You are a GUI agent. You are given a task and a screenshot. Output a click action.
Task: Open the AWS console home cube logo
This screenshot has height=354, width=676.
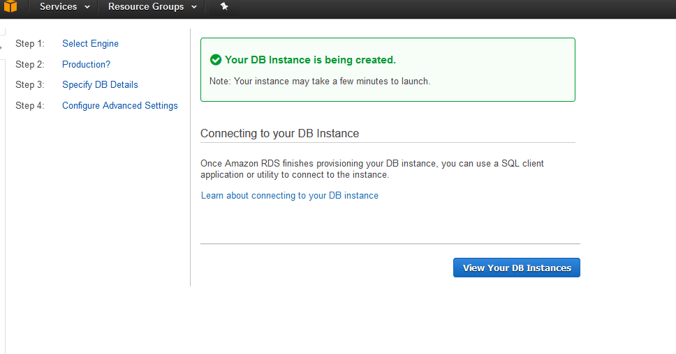10,6
